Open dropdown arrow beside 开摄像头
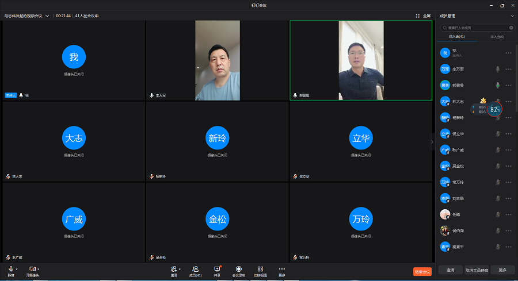The image size is (518, 281). pos(39,269)
